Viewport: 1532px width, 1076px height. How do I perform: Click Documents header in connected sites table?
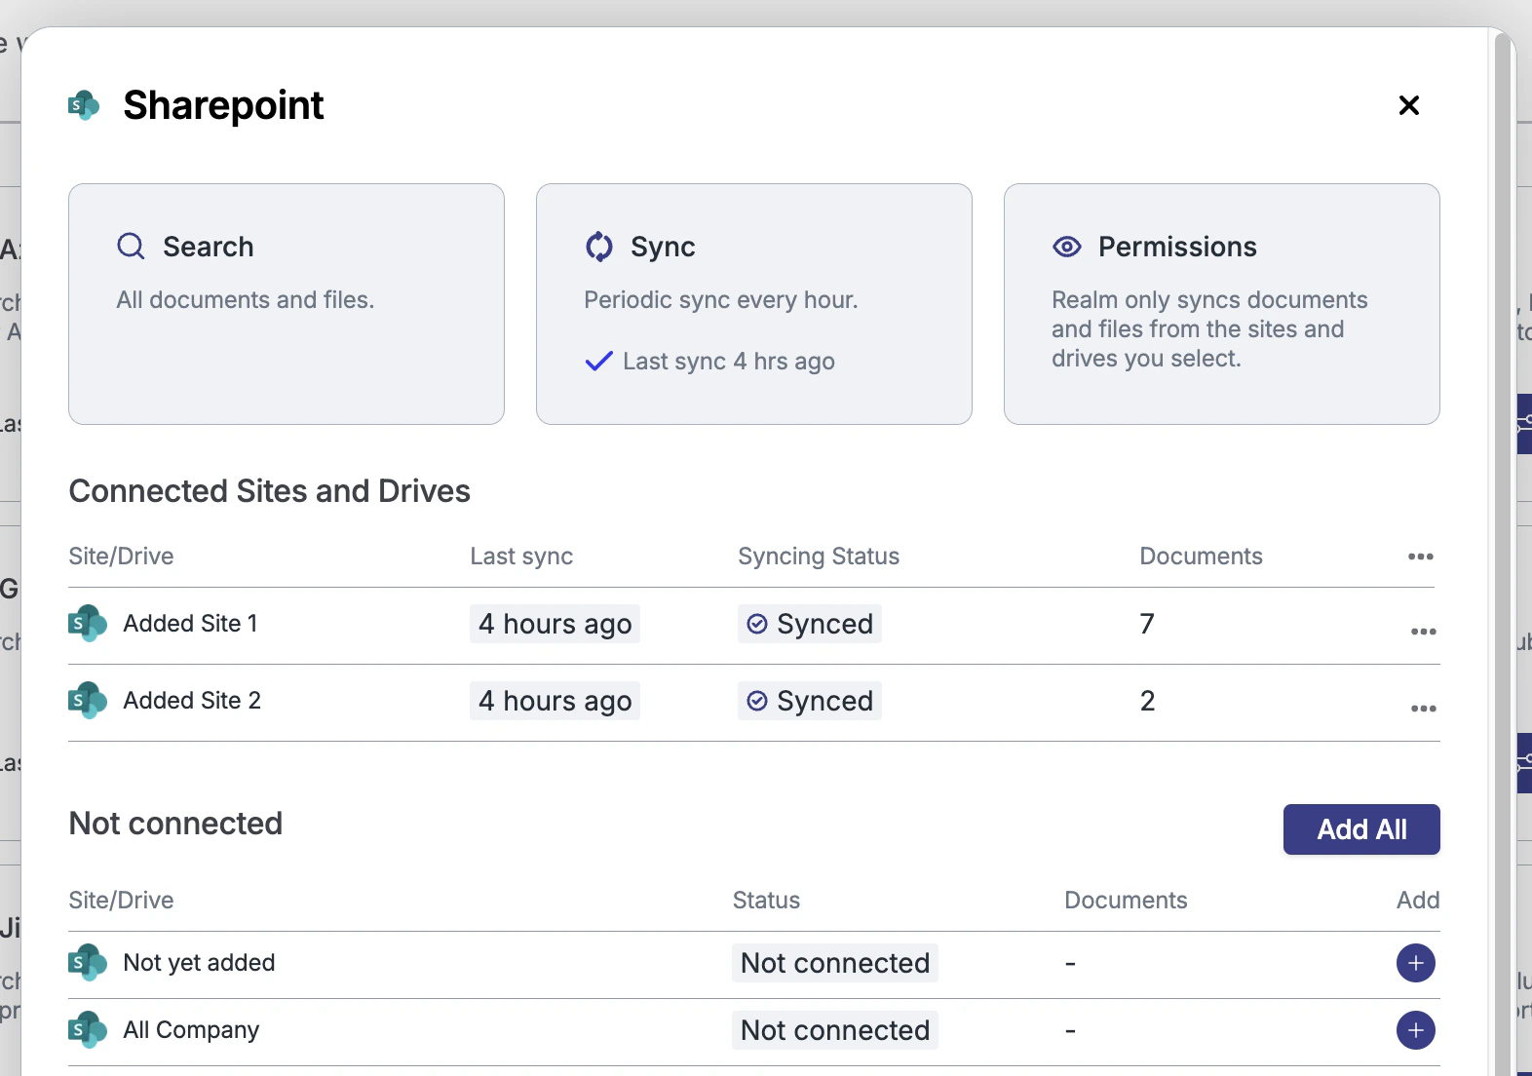pyautogui.click(x=1201, y=557)
